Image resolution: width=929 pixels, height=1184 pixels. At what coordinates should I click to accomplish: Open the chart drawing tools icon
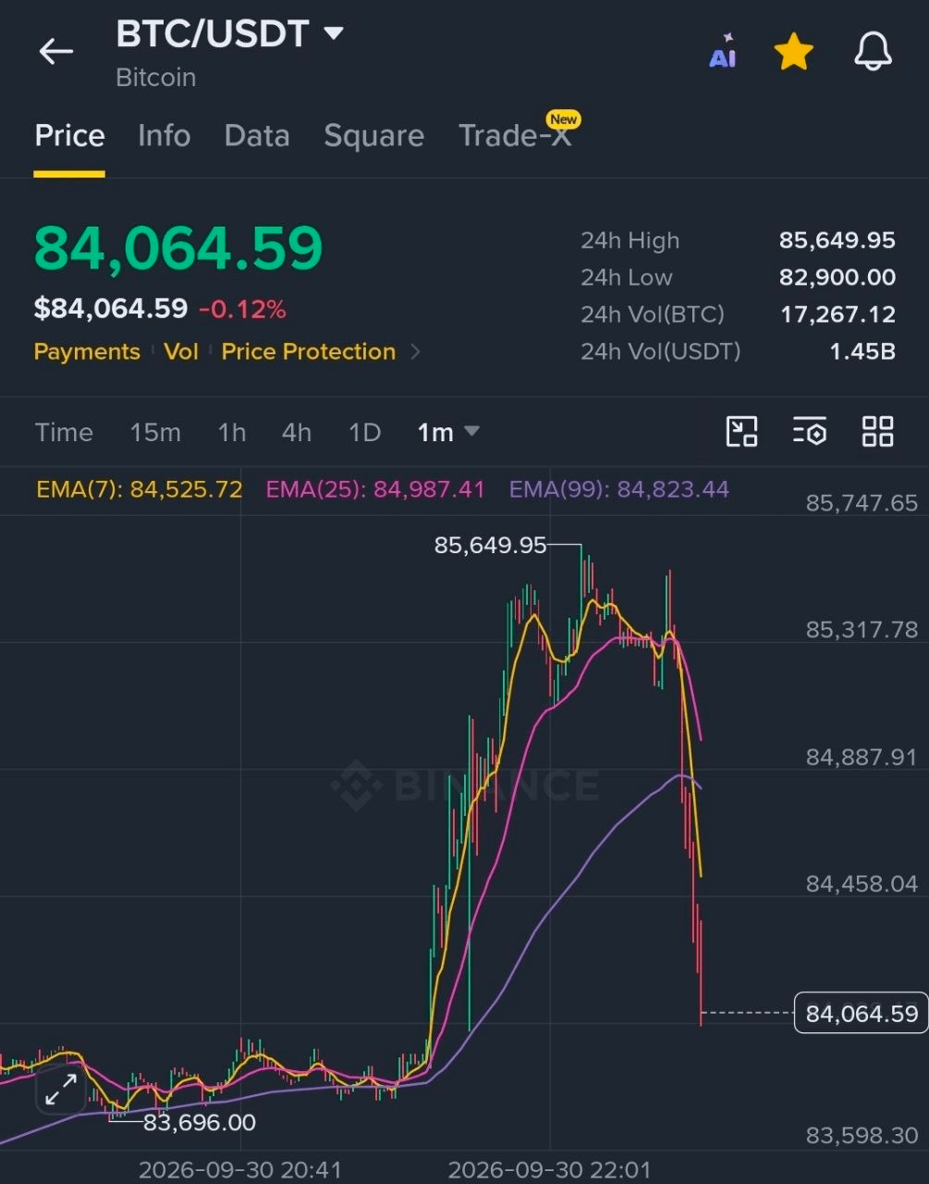(x=742, y=431)
